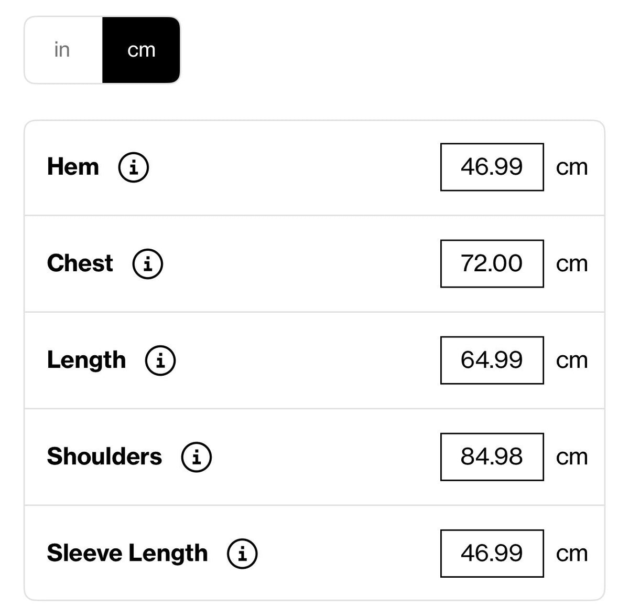Click the Shoulders value box 84.98
Viewport: 629px width, 605px height.
point(492,457)
